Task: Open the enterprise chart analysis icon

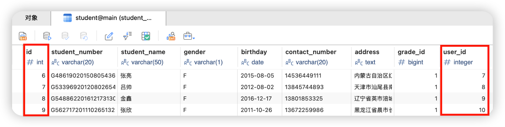Action: 171,36
